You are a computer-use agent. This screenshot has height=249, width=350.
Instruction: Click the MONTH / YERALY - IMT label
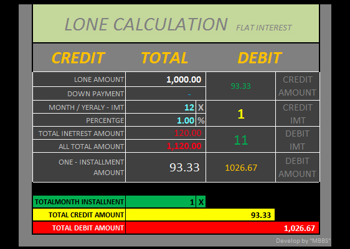(79, 107)
